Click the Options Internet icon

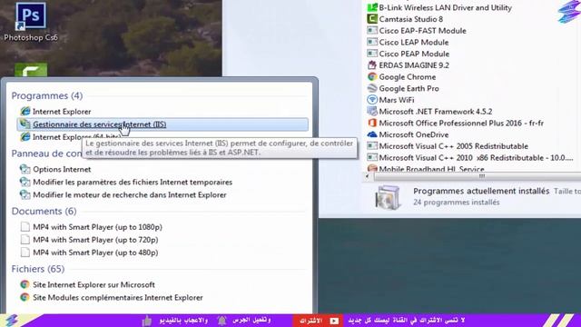25,169
